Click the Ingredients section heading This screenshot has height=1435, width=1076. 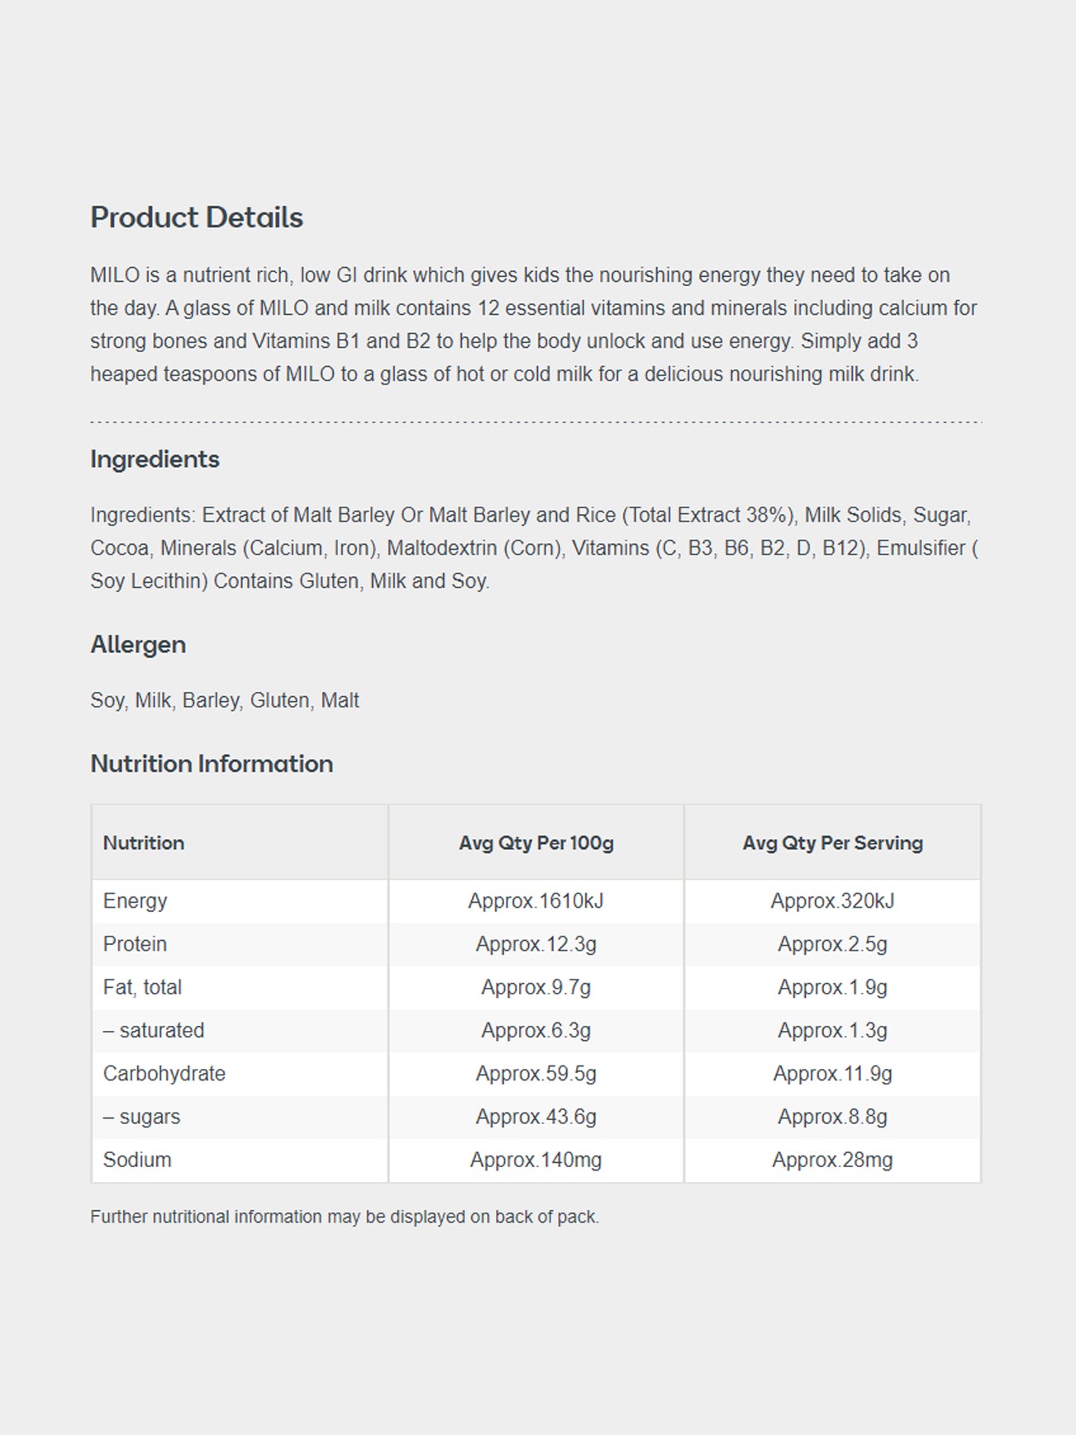(155, 459)
